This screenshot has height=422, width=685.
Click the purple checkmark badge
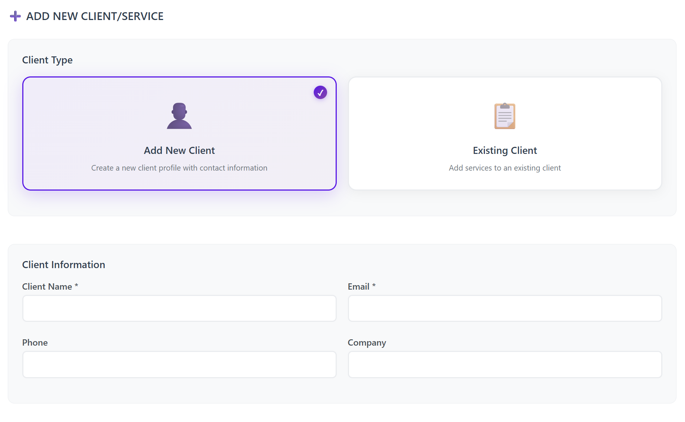(x=320, y=92)
